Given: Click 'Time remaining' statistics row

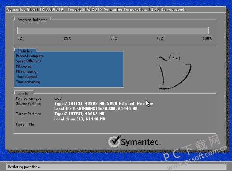Looking at the screenshot, I should point(28,82).
